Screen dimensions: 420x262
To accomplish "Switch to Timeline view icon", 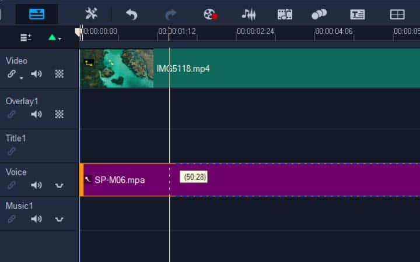I will (x=37, y=14).
